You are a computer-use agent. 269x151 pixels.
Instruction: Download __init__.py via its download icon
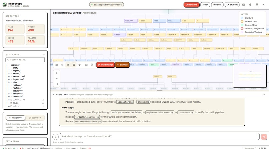point(43,100)
